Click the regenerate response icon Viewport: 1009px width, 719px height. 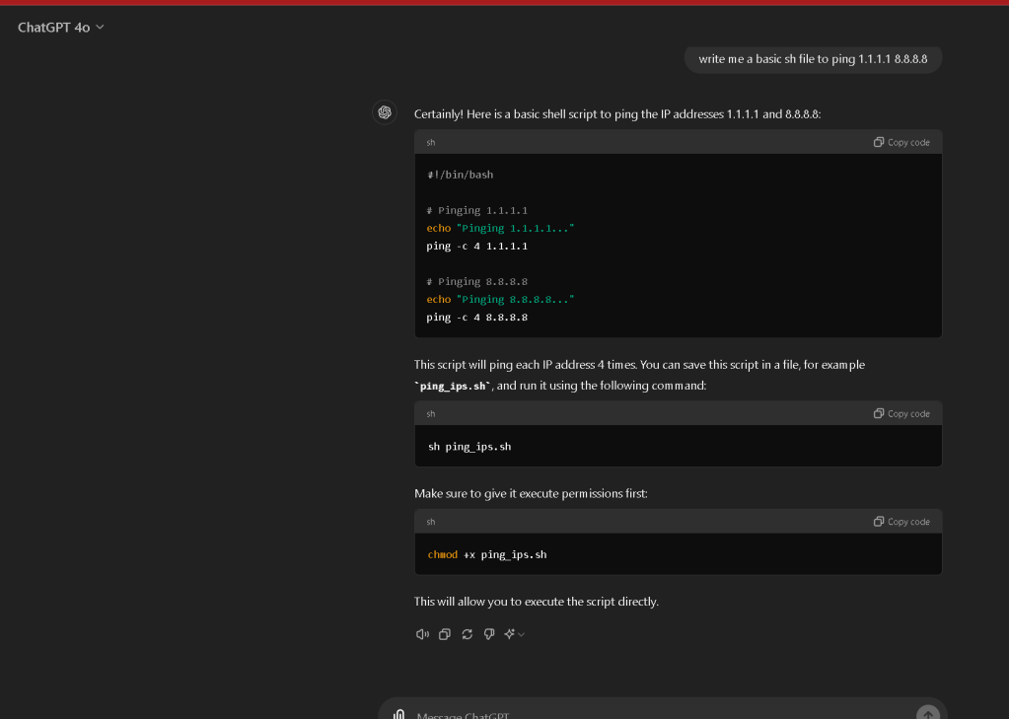click(x=468, y=634)
